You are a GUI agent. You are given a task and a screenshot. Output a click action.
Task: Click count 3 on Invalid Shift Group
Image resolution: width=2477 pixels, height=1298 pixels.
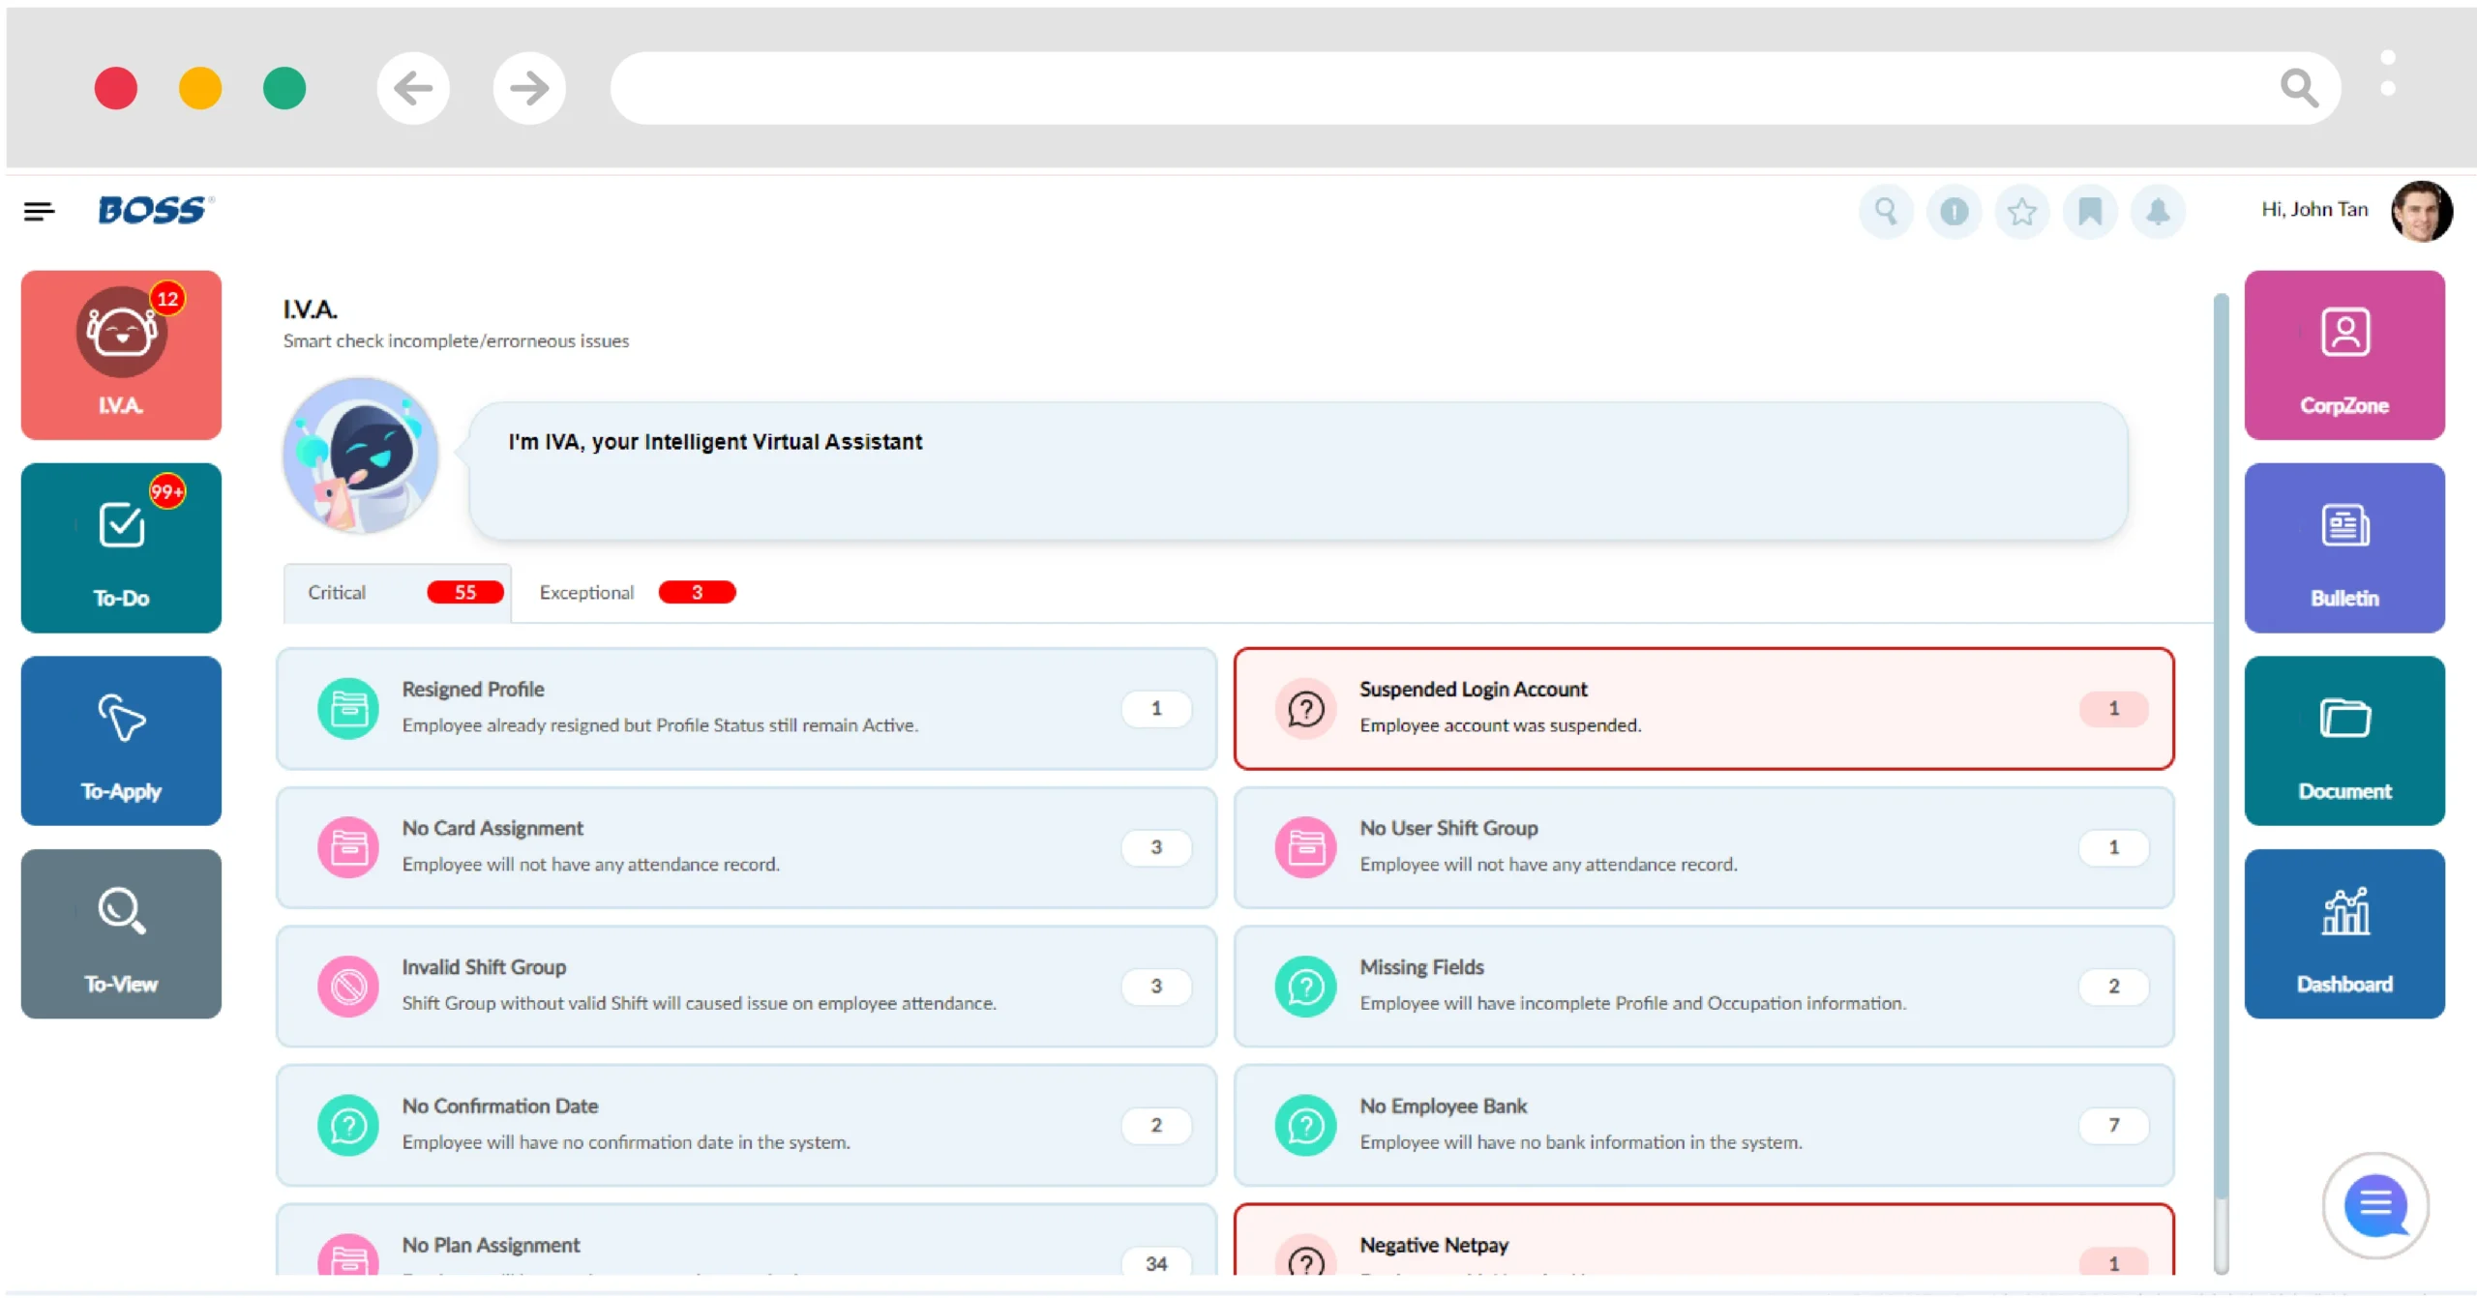click(1156, 987)
